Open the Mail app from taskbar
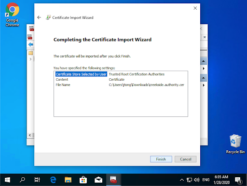247x186 pixels. coord(98,180)
